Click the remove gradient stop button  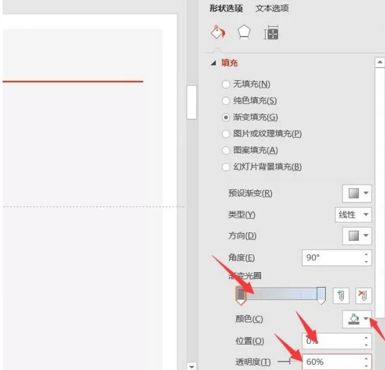tap(363, 295)
